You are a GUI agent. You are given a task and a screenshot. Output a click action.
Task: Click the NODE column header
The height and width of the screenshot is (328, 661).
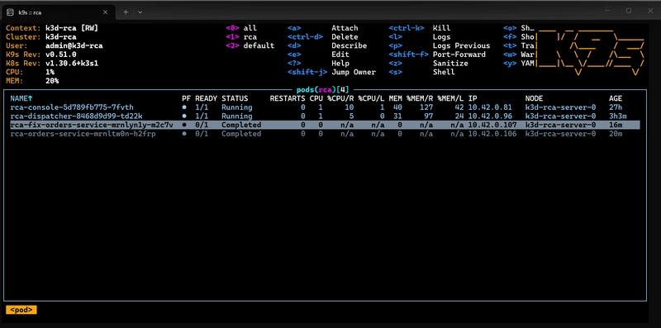534,98
